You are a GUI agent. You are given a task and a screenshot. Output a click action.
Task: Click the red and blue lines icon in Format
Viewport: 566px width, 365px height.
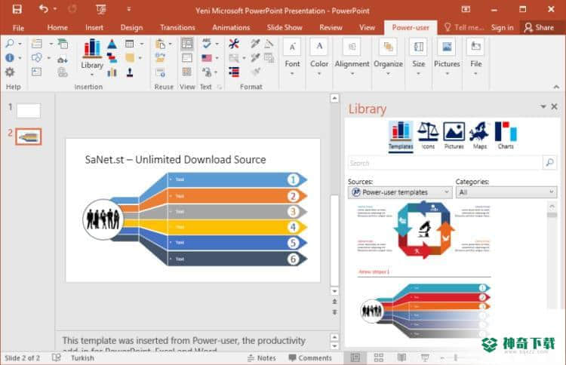(x=234, y=72)
